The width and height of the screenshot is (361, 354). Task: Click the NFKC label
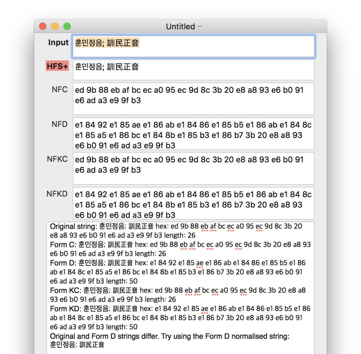(x=57, y=159)
